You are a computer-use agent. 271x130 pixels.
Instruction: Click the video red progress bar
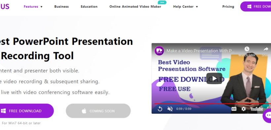213,104
